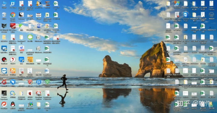217x113 pixels.
Task: Launch Google Chrome from the desktop
Action: (13, 15)
